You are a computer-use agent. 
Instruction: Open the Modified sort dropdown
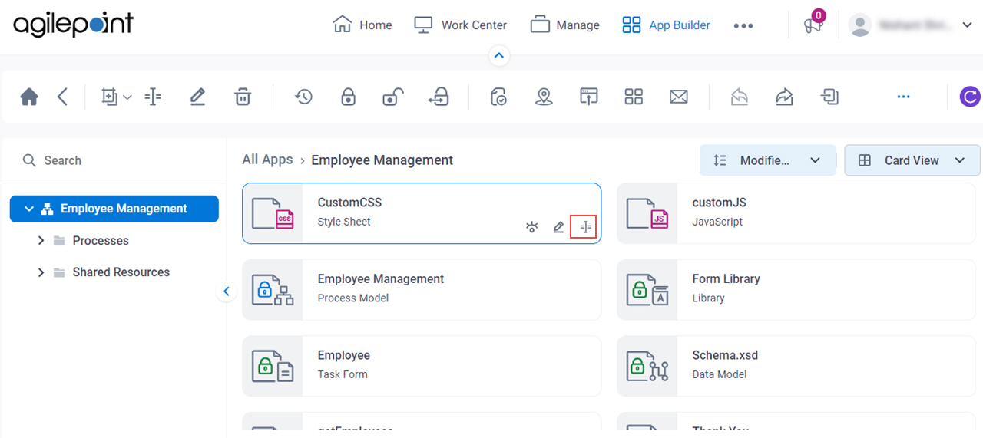click(768, 160)
